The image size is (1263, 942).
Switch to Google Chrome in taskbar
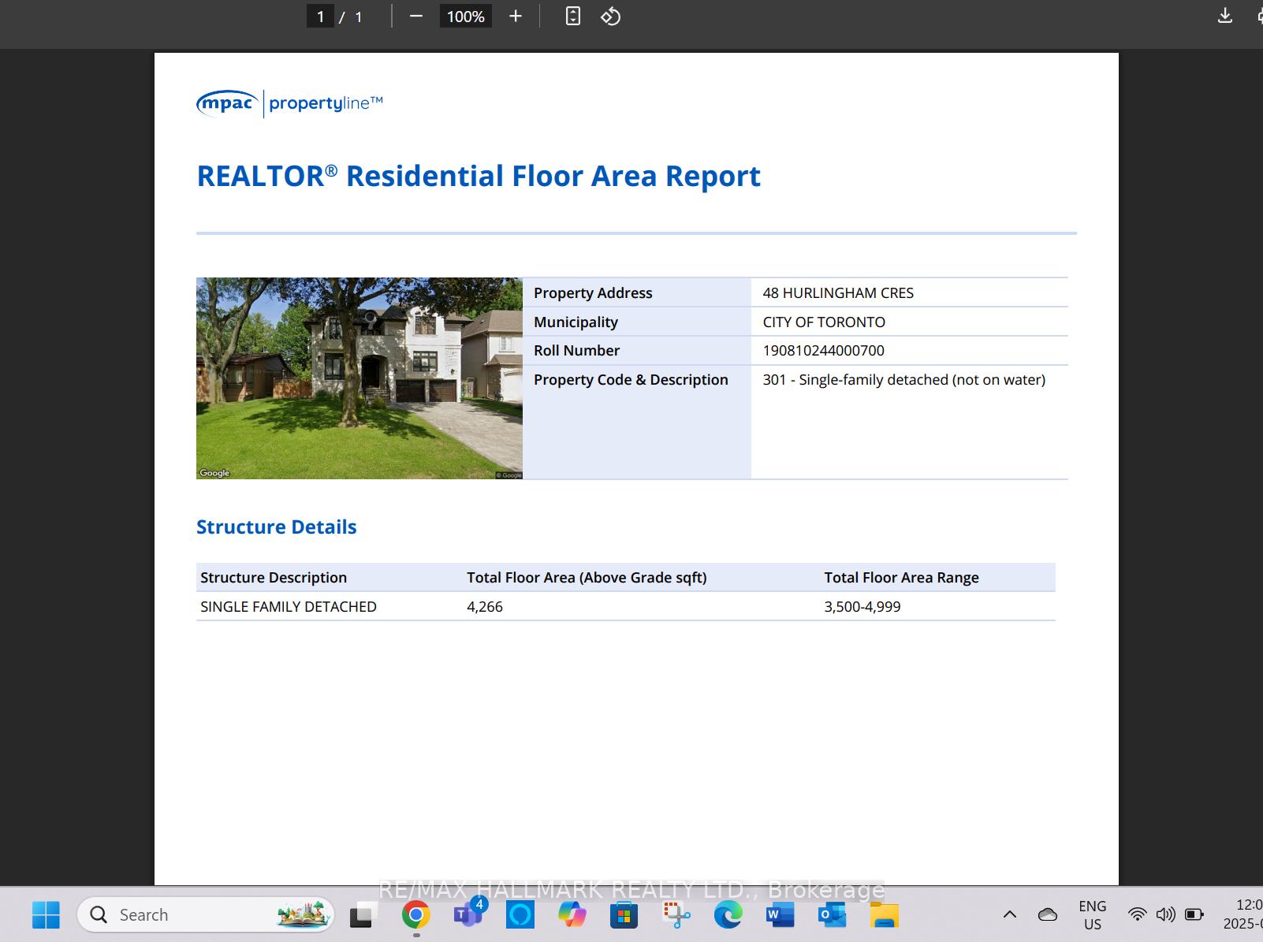(415, 914)
